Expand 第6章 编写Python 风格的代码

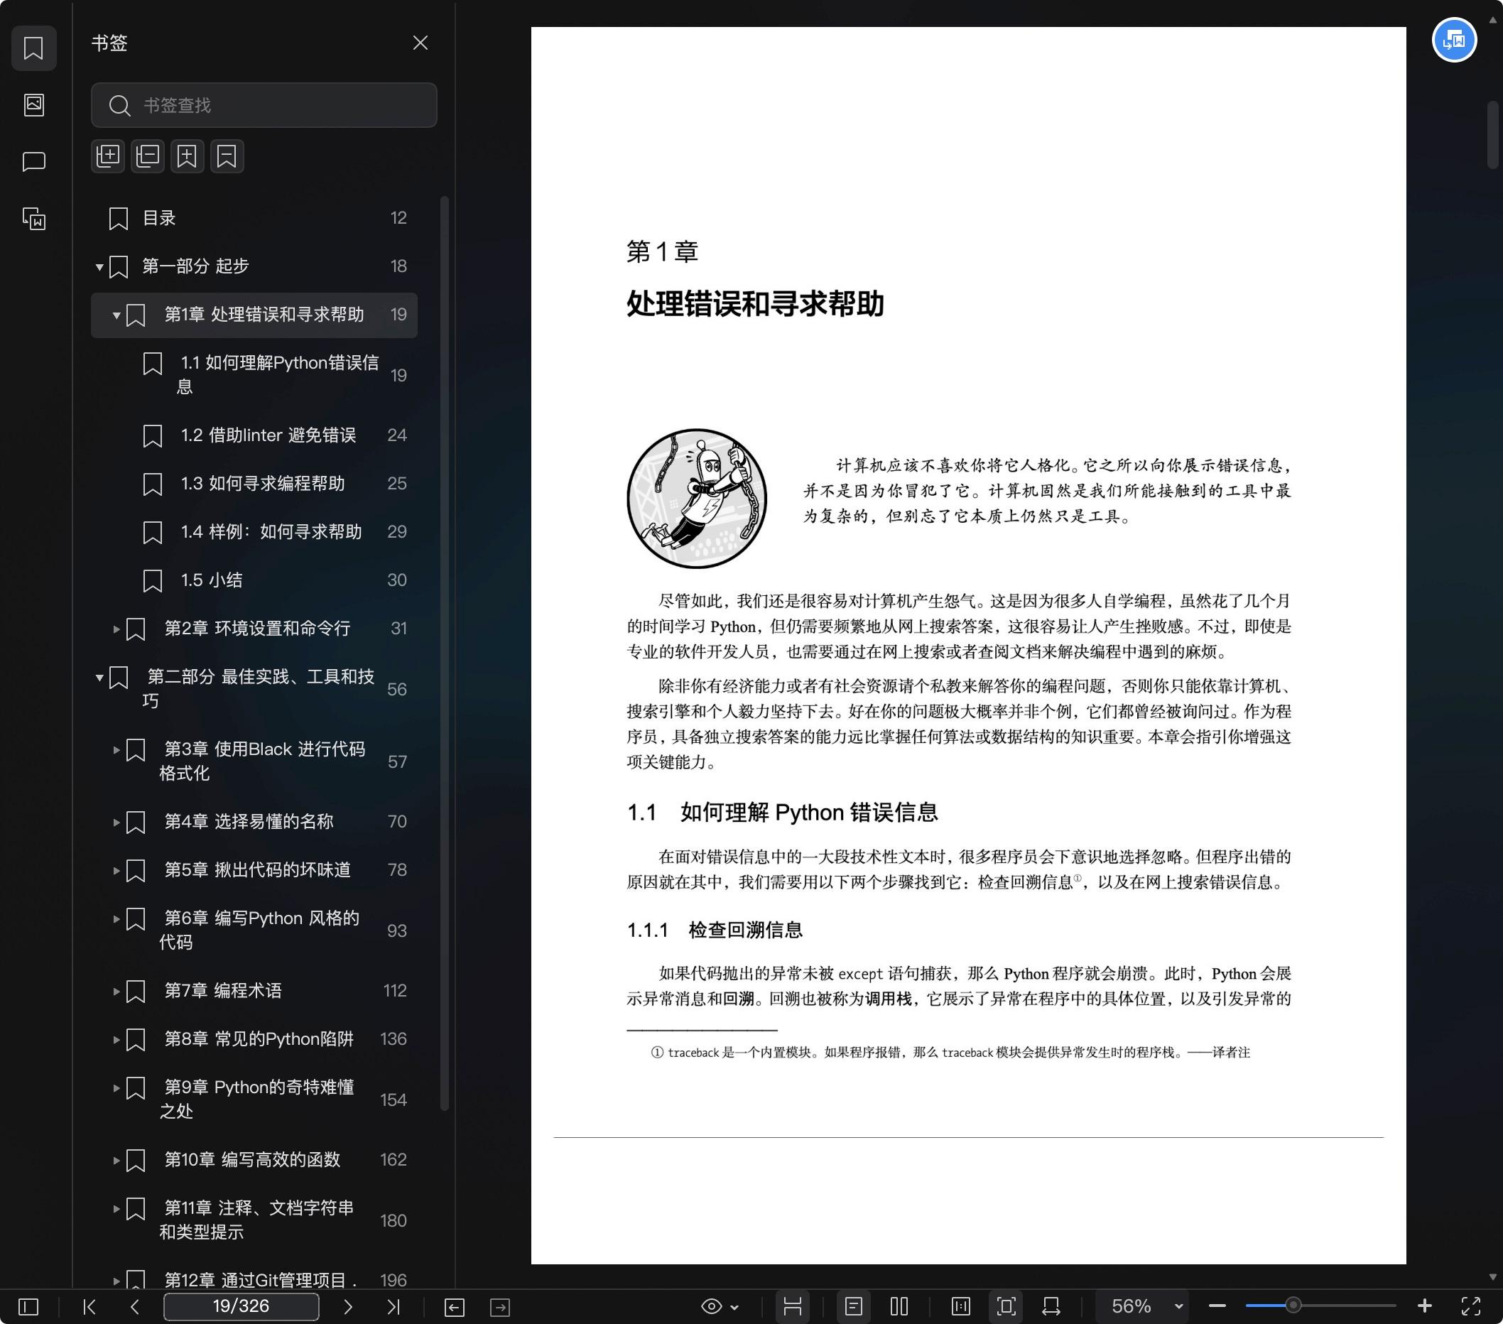coord(116,919)
